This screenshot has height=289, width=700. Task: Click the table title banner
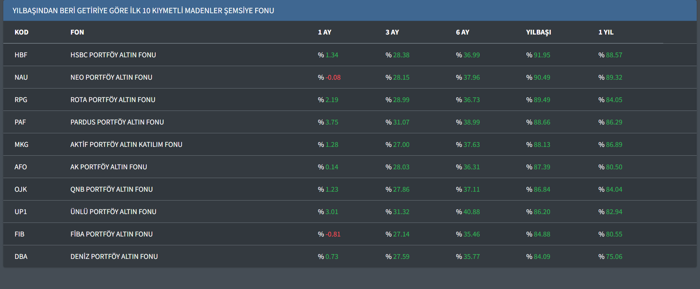coord(143,11)
